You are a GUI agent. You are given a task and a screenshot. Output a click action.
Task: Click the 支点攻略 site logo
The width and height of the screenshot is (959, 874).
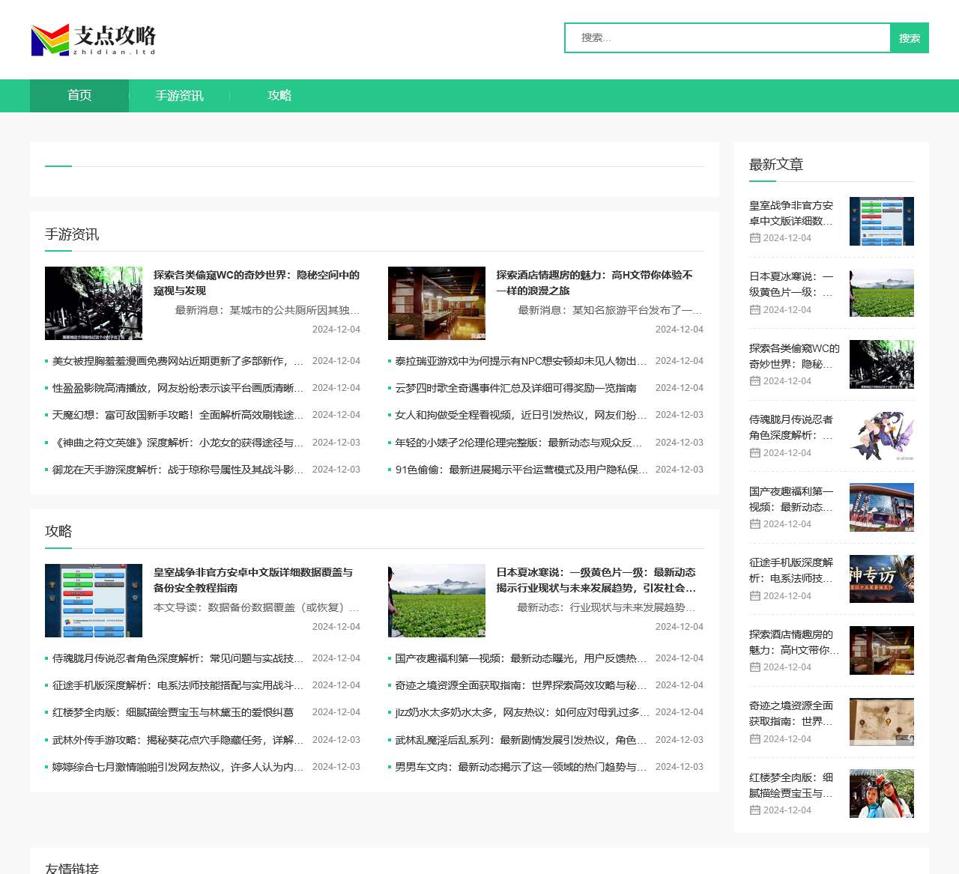click(x=94, y=40)
